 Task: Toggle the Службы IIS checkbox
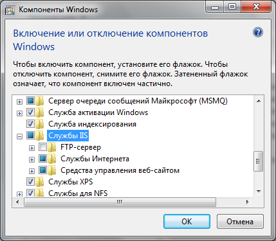pos(30,135)
